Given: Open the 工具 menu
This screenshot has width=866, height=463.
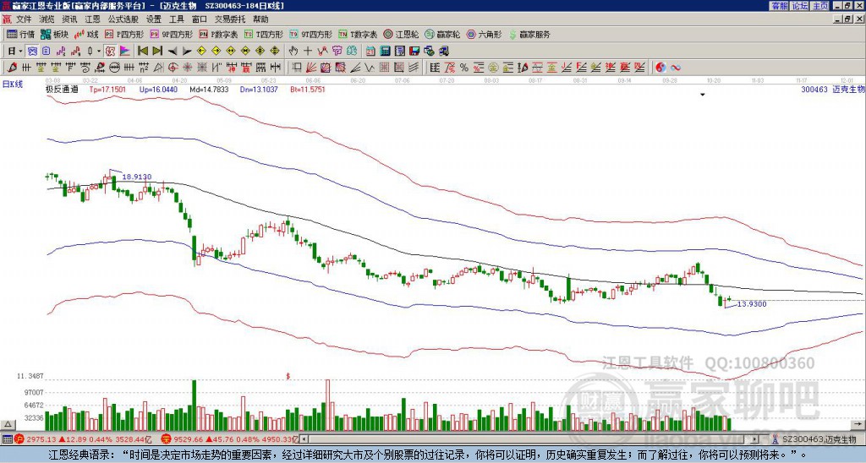Looking at the screenshot, I should coord(177,19).
